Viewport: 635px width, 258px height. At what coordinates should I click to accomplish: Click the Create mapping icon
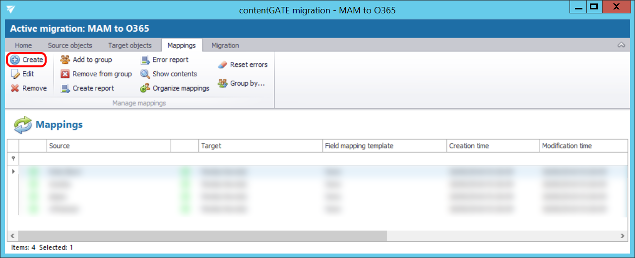[15, 59]
